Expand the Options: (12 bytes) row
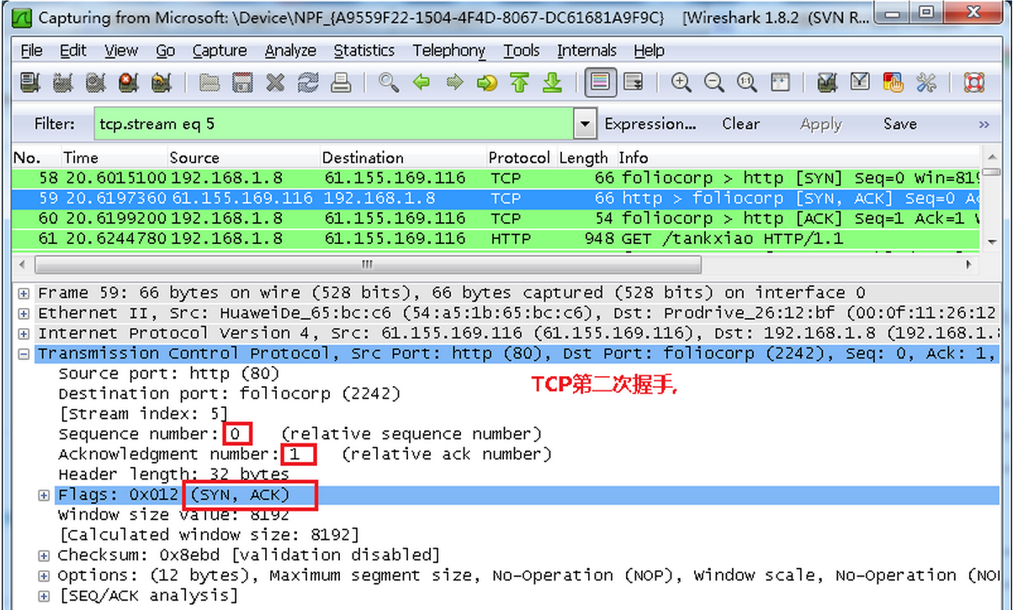 pos(44,576)
